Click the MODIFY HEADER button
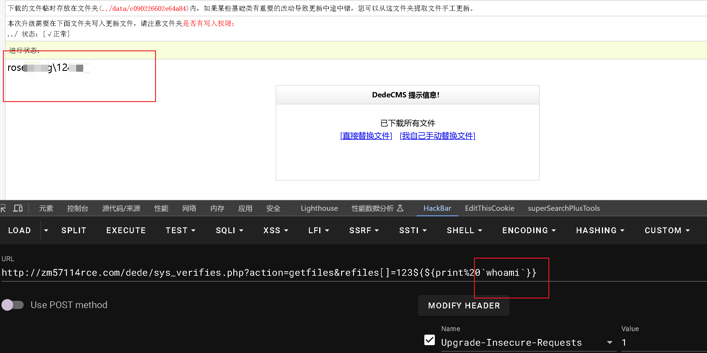Screen dimensions: 707x353 pyautogui.click(x=464, y=305)
